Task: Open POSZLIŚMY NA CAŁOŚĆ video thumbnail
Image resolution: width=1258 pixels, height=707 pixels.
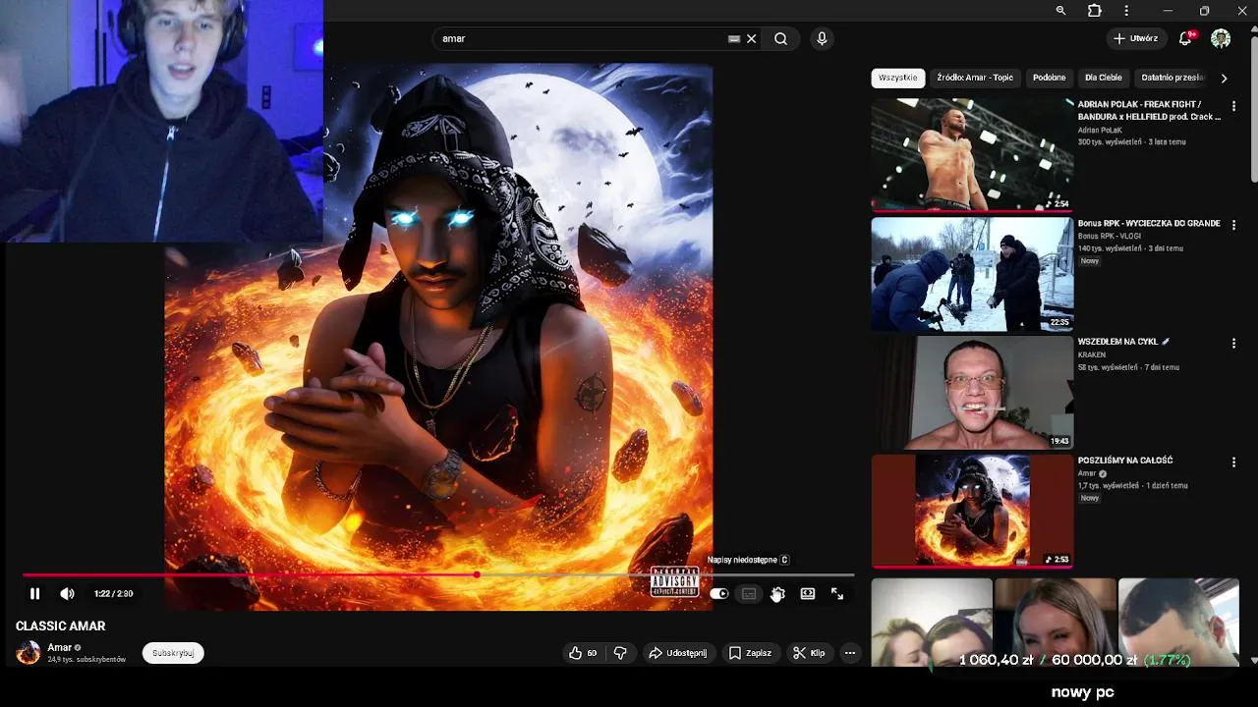Action: [972, 511]
